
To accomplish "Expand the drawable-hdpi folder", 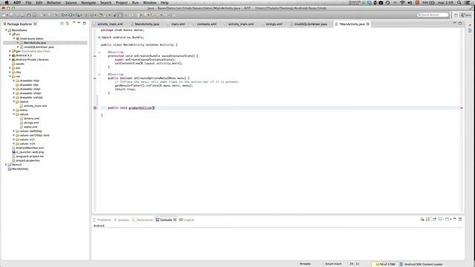I will pos(14,81).
